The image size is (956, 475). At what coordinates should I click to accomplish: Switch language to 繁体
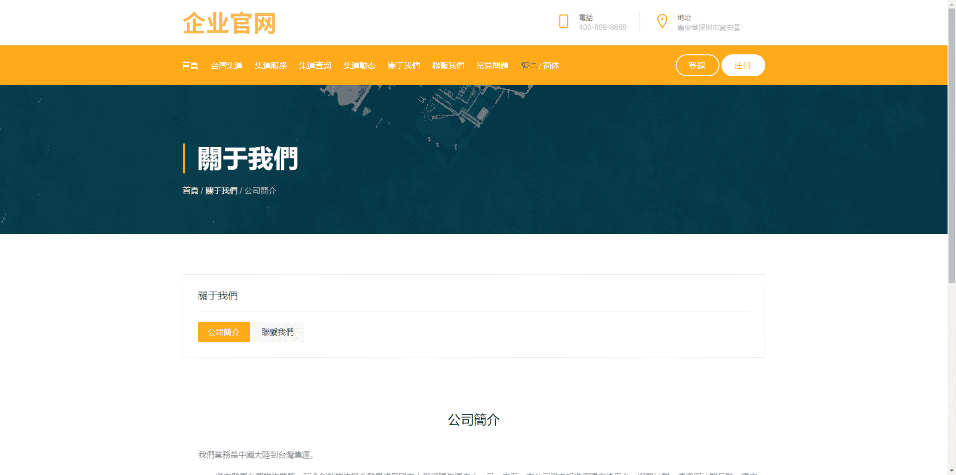point(529,65)
